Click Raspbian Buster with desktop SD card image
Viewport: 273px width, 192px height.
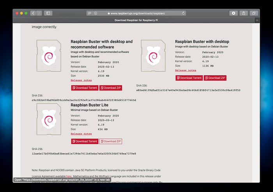(x=153, y=56)
